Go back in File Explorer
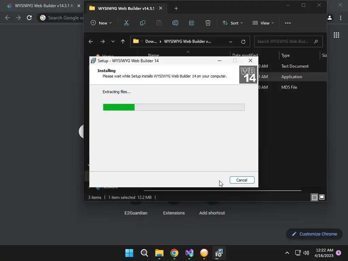 pos(90,41)
